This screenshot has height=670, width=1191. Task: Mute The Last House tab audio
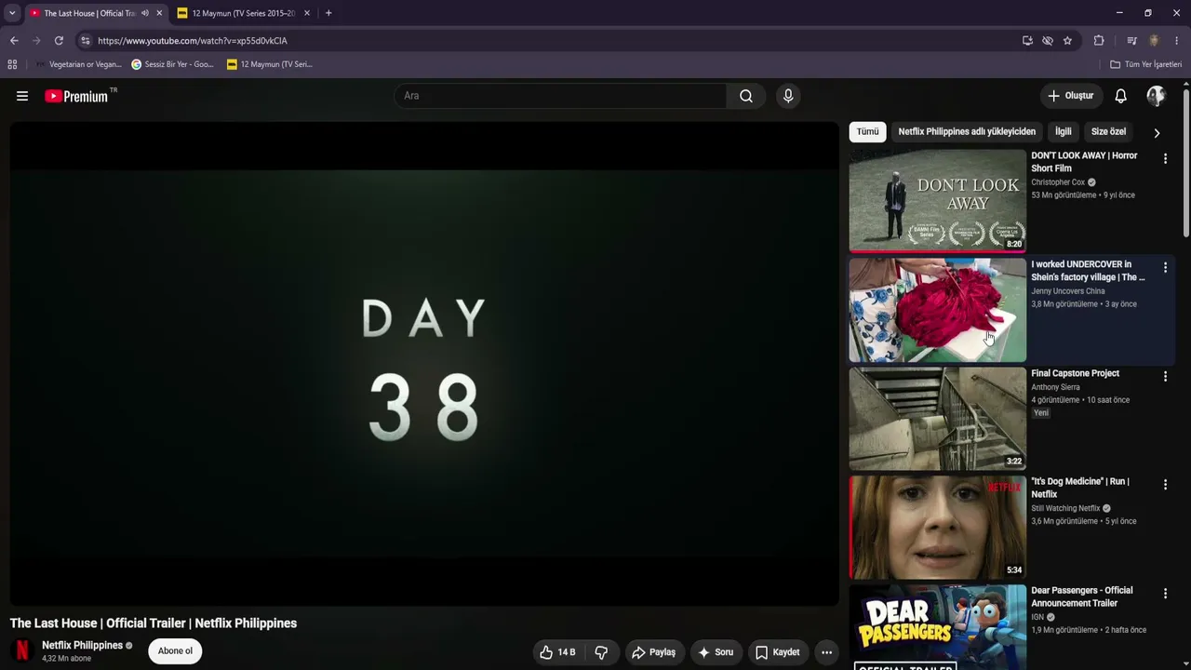(x=145, y=13)
